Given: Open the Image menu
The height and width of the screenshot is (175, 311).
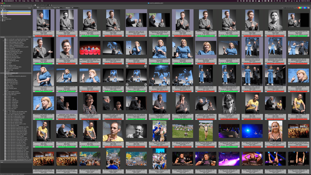Looking at the screenshot, I should pyautogui.click(x=24, y=1).
